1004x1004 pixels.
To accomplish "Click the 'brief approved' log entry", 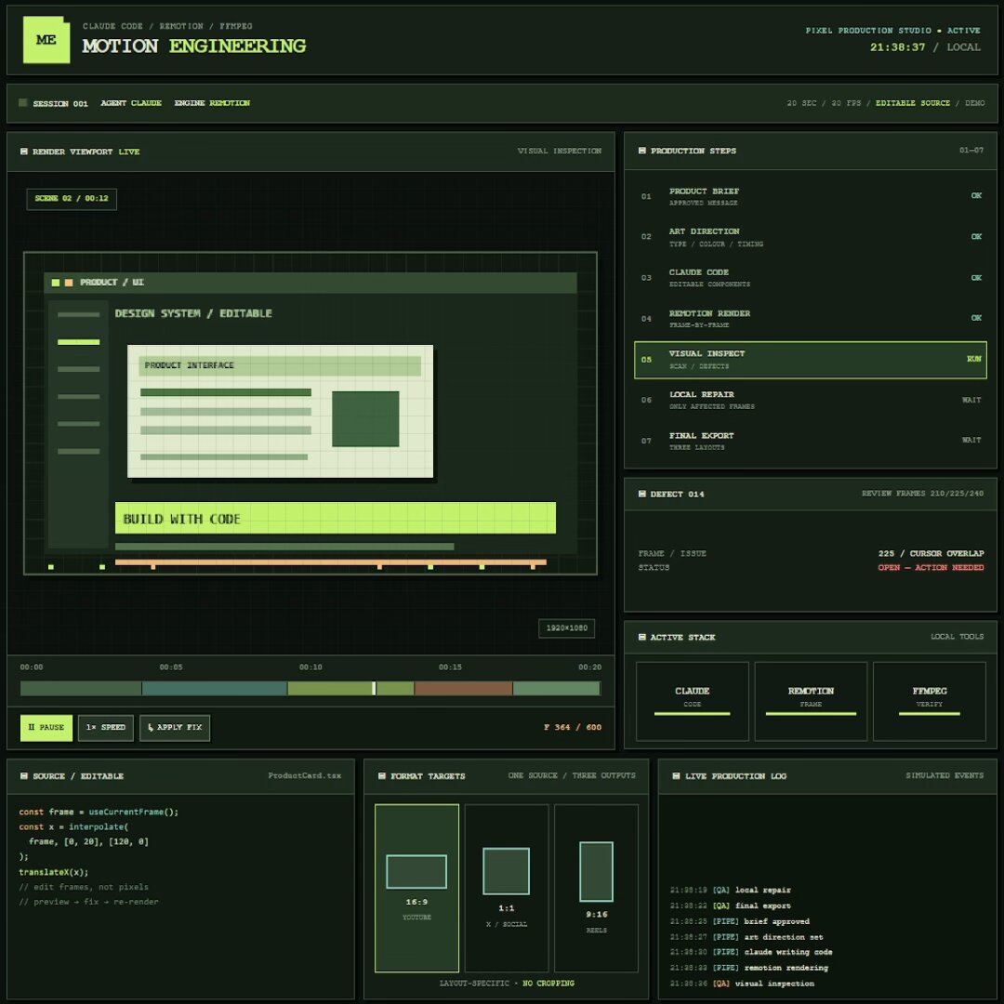I will [740, 921].
